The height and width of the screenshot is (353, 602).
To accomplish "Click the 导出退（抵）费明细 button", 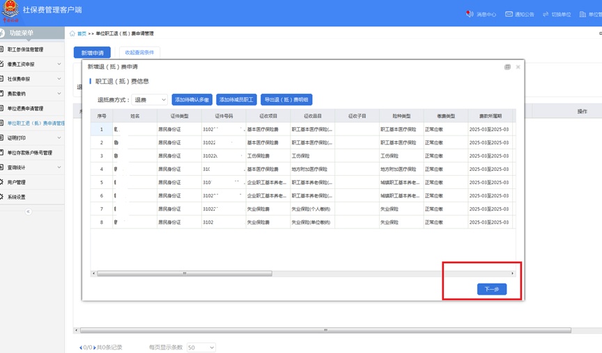I will (x=286, y=99).
